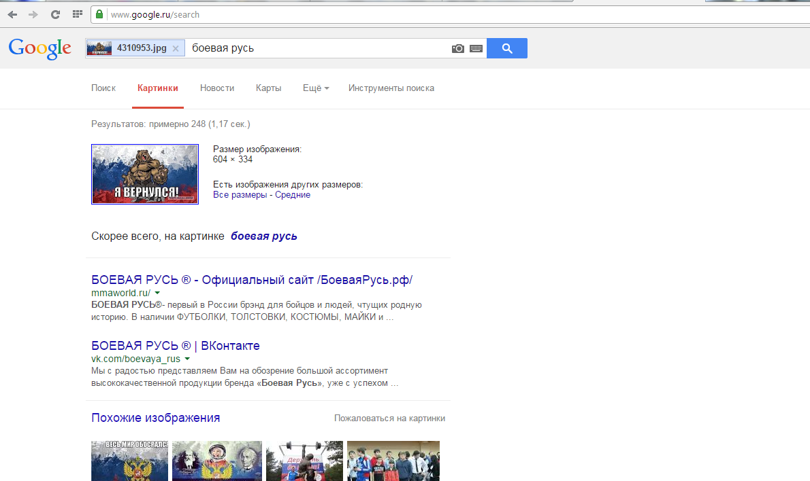Open the on-screen keyboard icon
This screenshot has width=810, height=481.
pyautogui.click(x=476, y=48)
